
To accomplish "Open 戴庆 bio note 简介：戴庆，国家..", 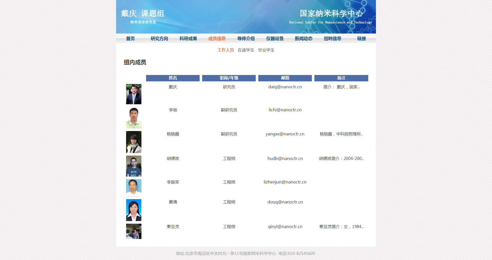I will (341, 87).
